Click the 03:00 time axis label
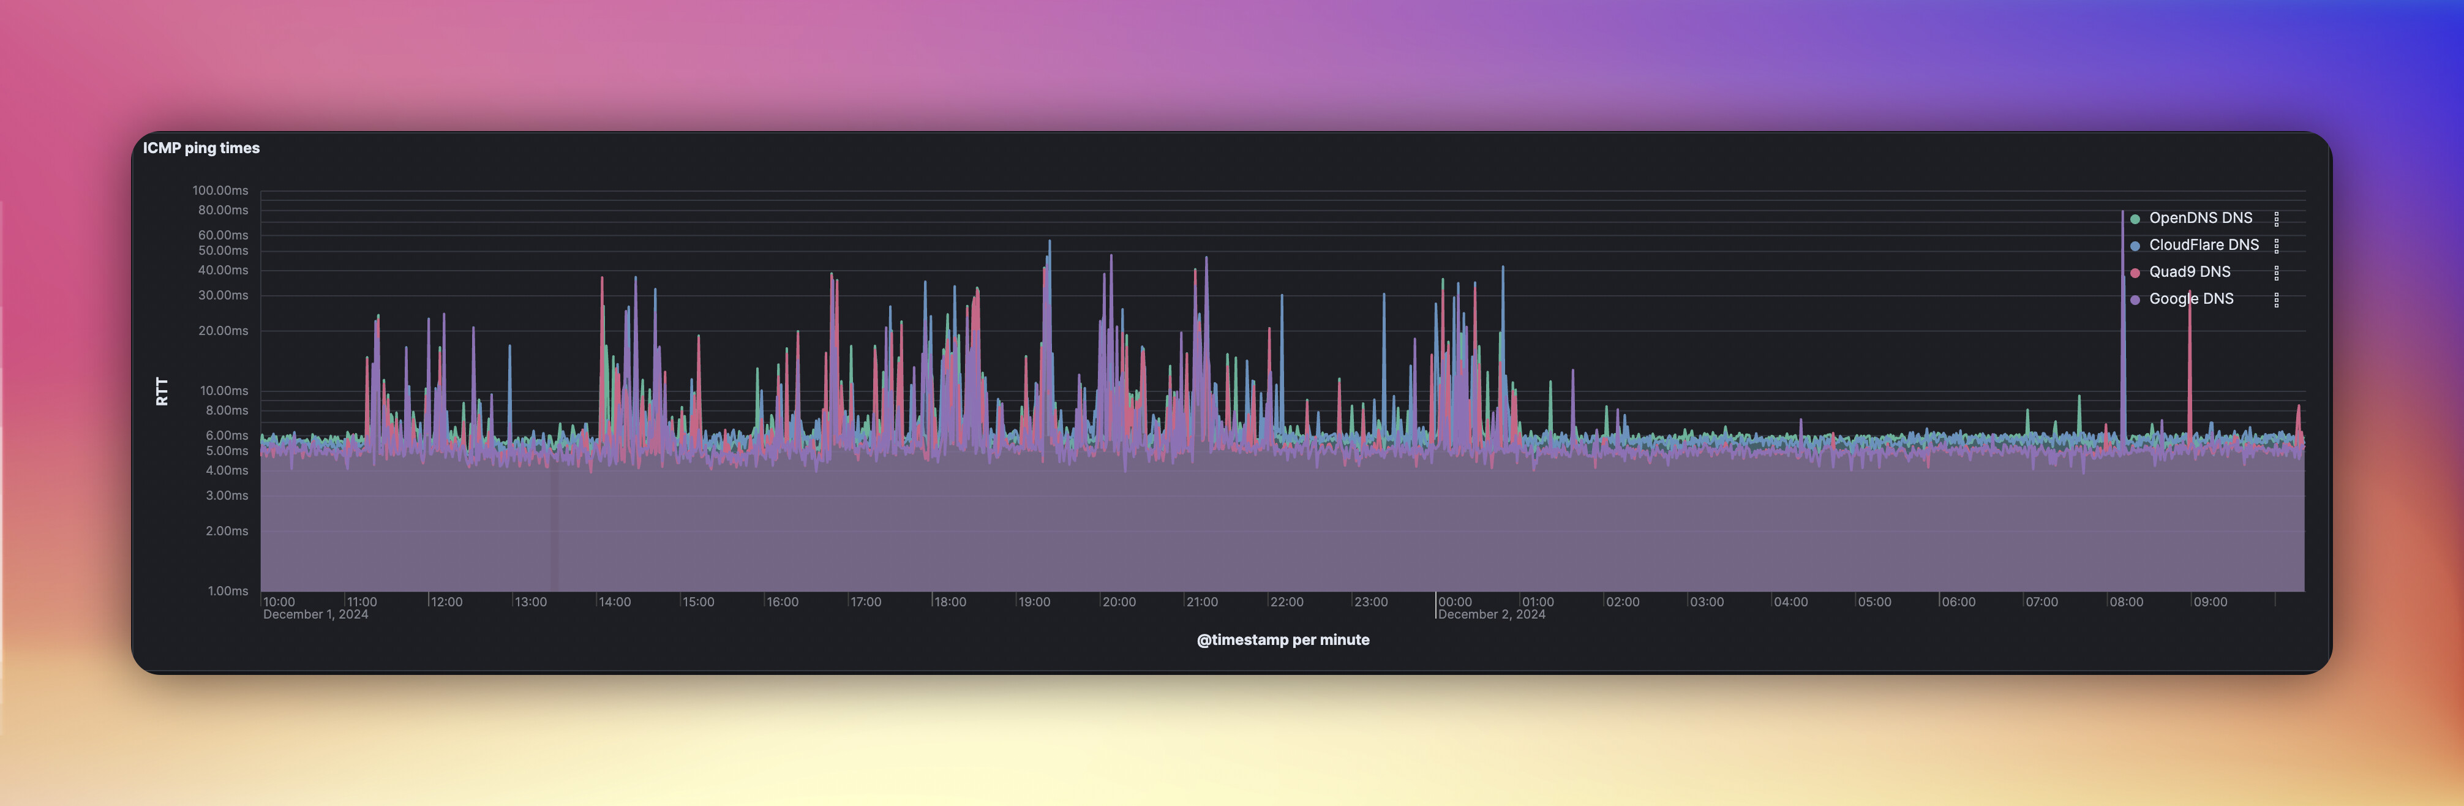 tap(1707, 602)
